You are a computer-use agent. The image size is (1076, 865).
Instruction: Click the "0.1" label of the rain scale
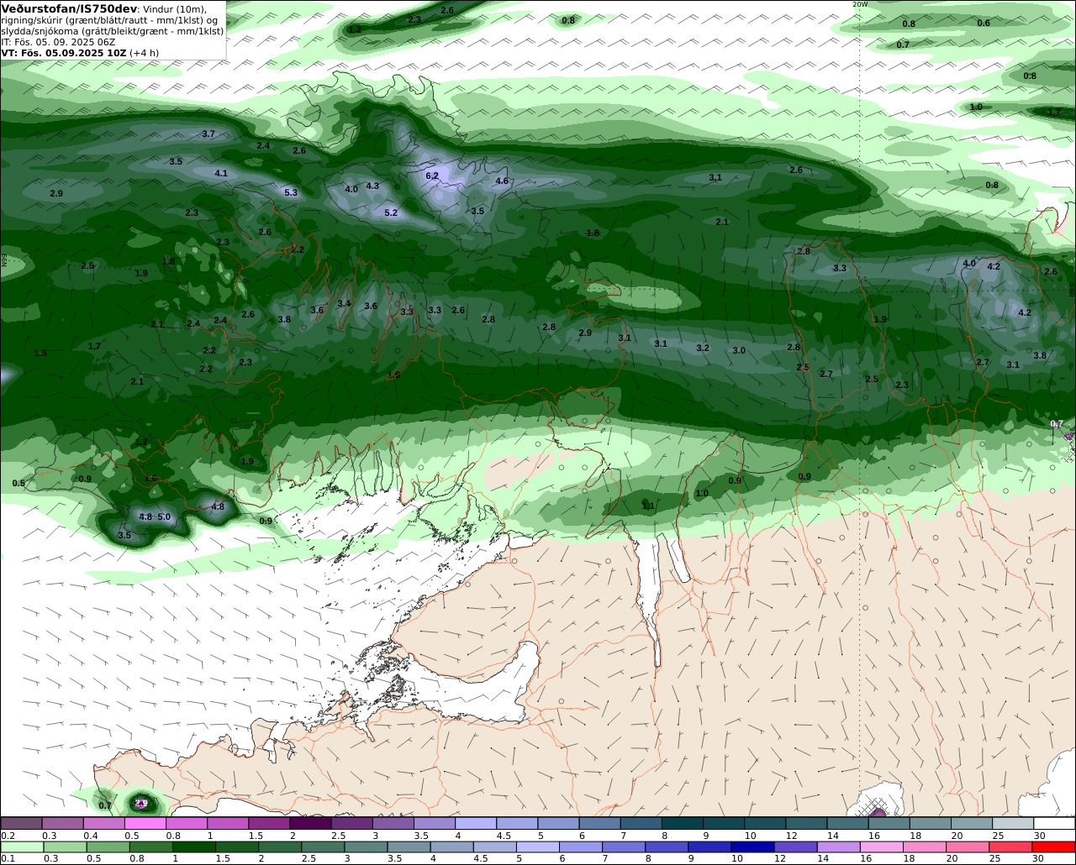[x=8, y=858]
